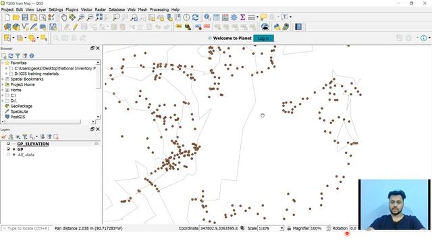This screenshot has height=243, width=432.
Task: Activate the Identify Features tool
Action: pos(207,18)
